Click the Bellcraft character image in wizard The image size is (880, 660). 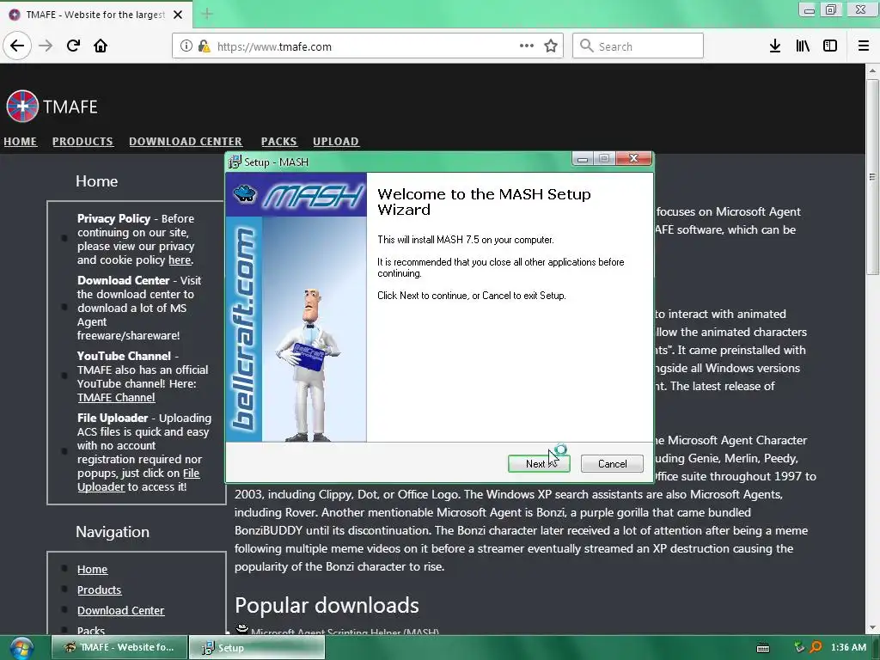tap(308, 364)
